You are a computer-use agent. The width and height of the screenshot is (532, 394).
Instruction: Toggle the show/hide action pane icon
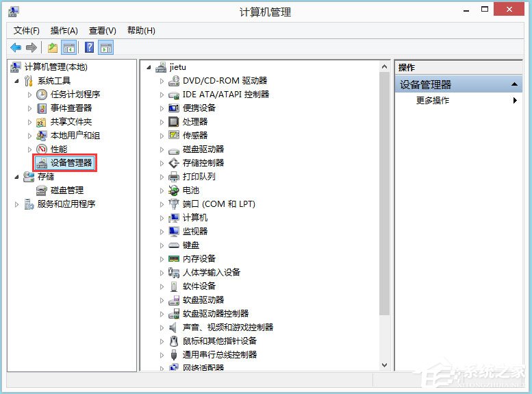[x=106, y=47]
